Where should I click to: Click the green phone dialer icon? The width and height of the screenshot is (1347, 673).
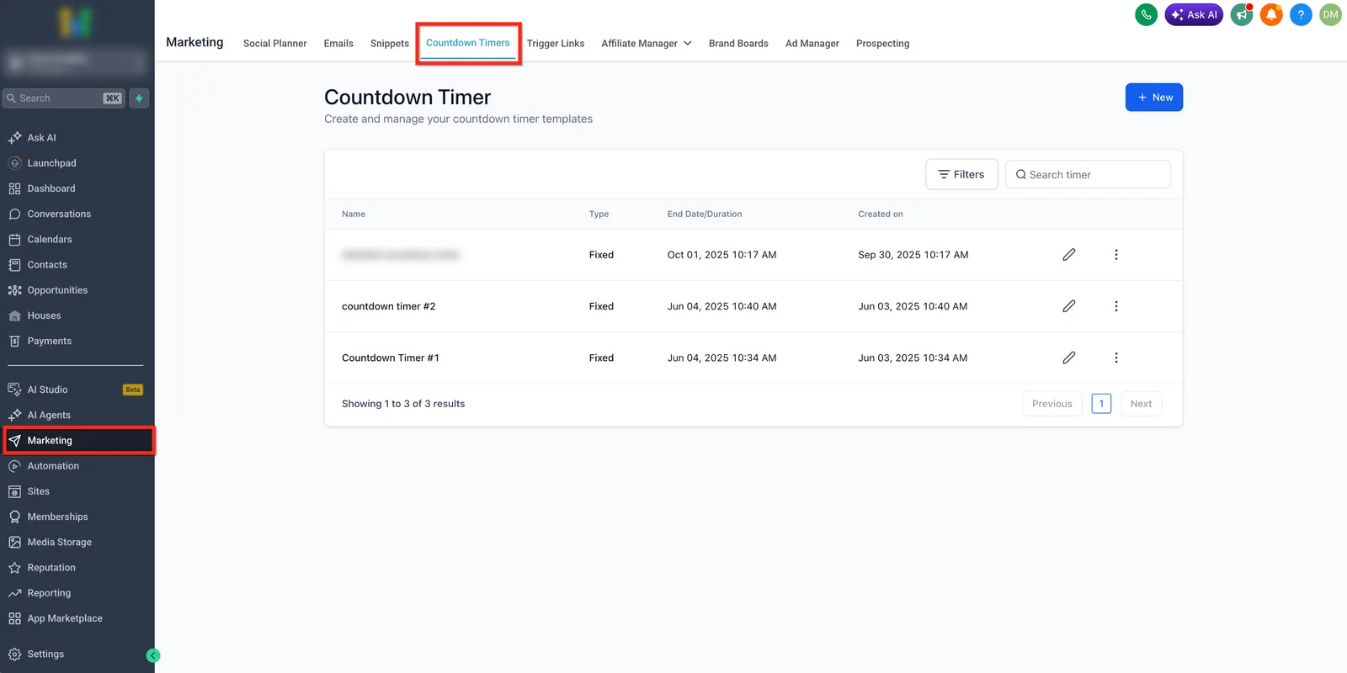tap(1146, 14)
